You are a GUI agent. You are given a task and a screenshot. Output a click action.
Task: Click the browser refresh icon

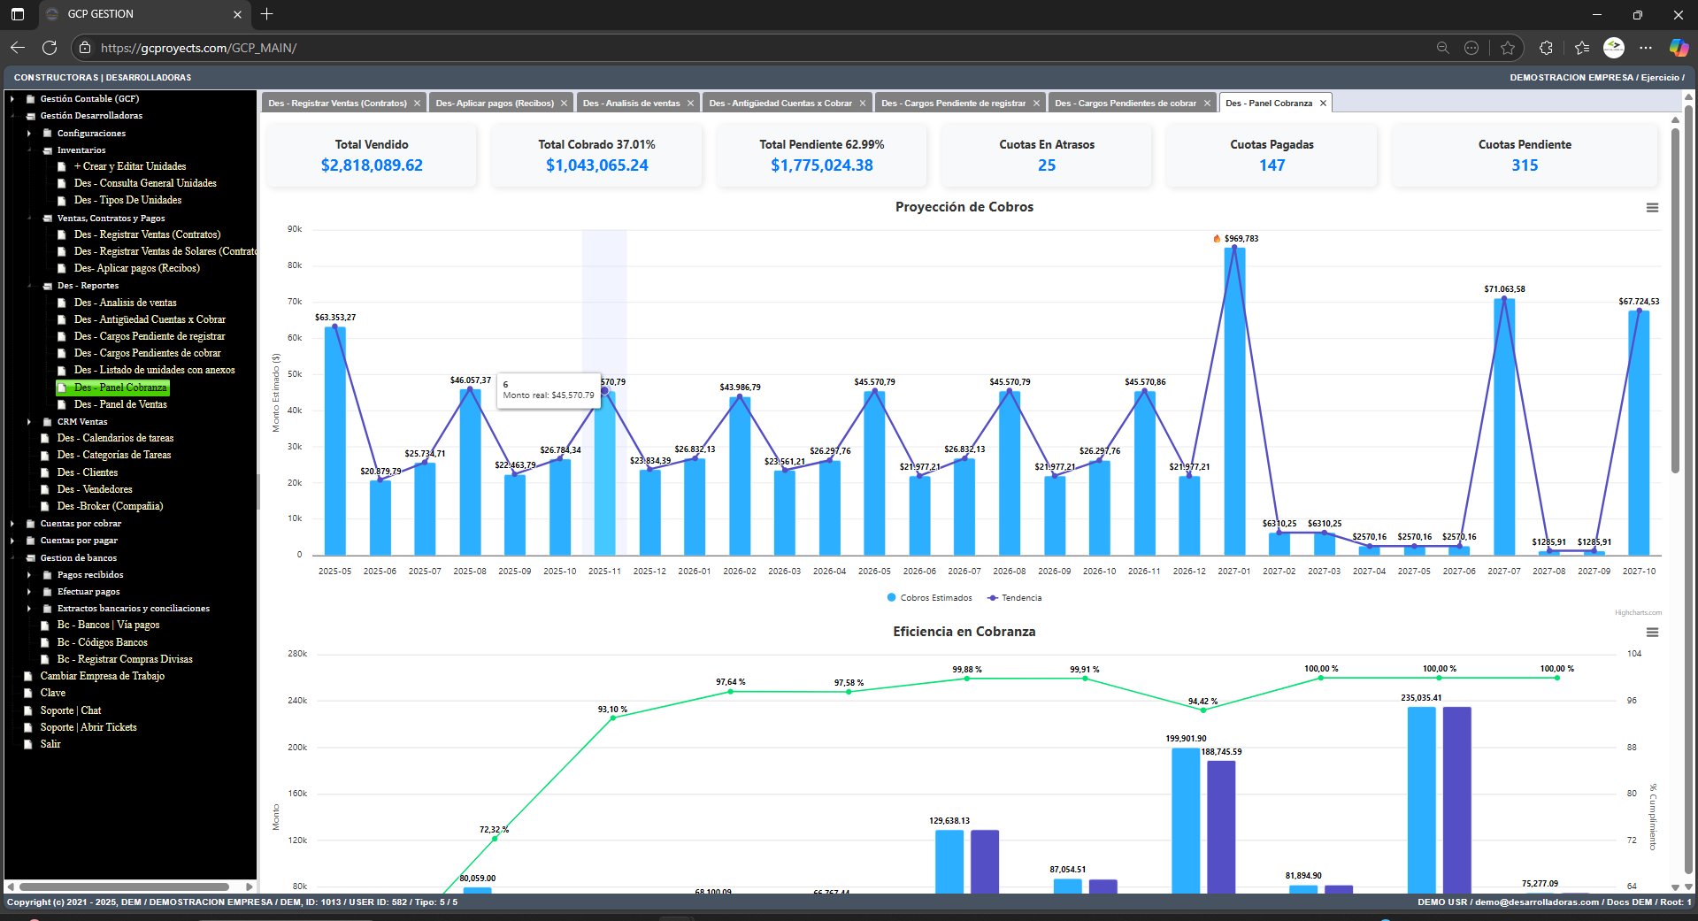[x=50, y=48]
